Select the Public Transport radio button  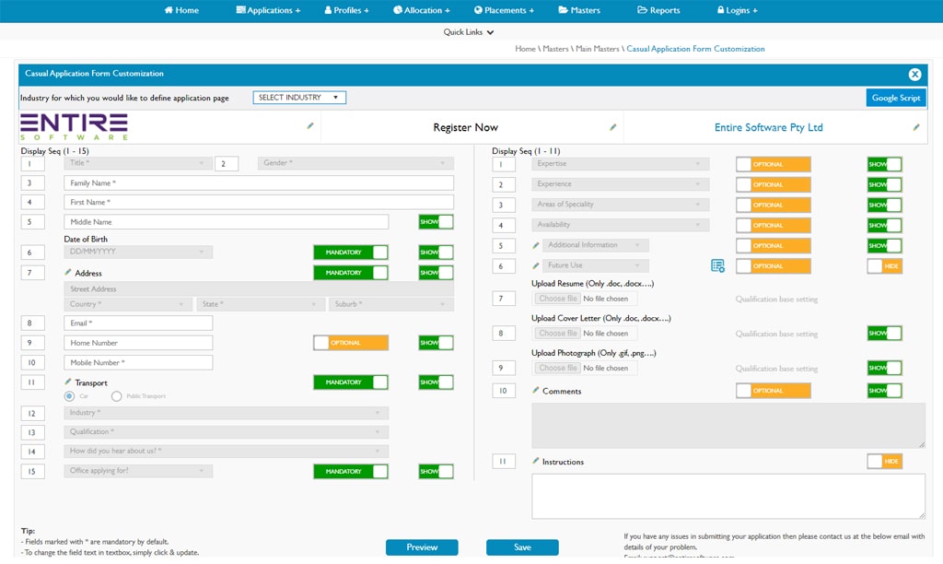pyautogui.click(x=117, y=396)
